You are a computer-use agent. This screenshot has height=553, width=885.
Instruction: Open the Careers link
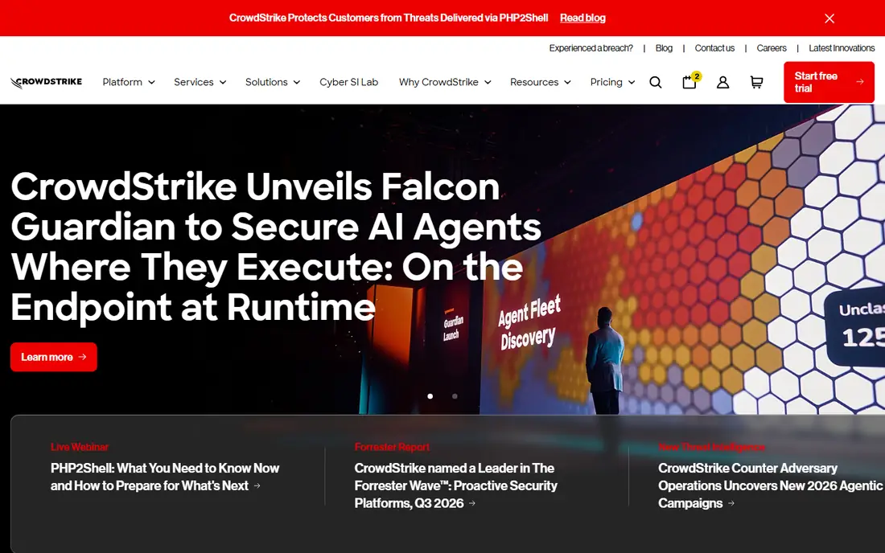pos(771,48)
